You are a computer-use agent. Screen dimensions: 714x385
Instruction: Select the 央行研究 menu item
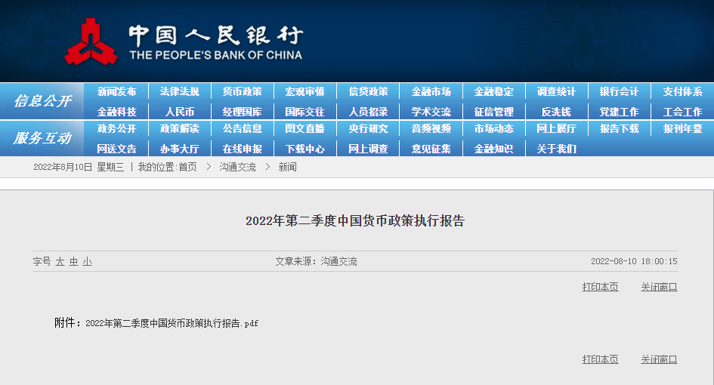pos(368,128)
